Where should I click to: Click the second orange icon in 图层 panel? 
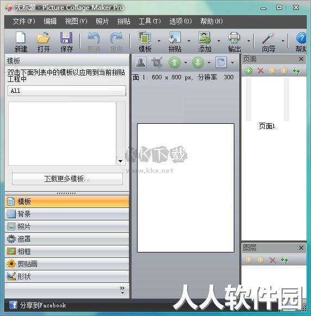point(260,260)
